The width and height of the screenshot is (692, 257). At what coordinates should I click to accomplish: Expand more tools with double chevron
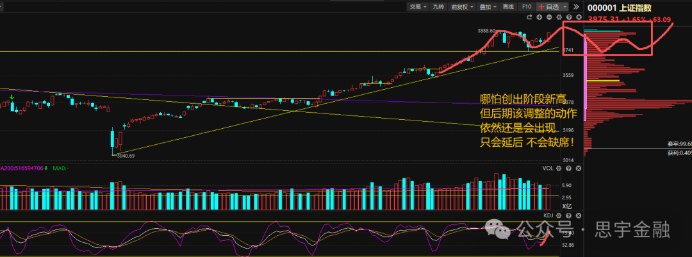[x=576, y=6]
